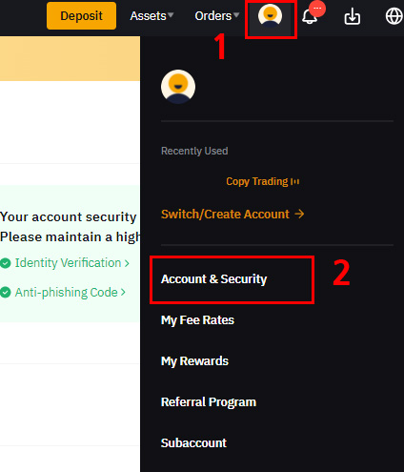
Task: Open Account & Security menu item
Action: tap(213, 279)
